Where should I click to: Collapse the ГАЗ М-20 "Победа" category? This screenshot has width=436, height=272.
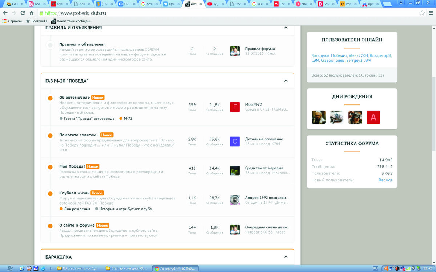coord(286,81)
